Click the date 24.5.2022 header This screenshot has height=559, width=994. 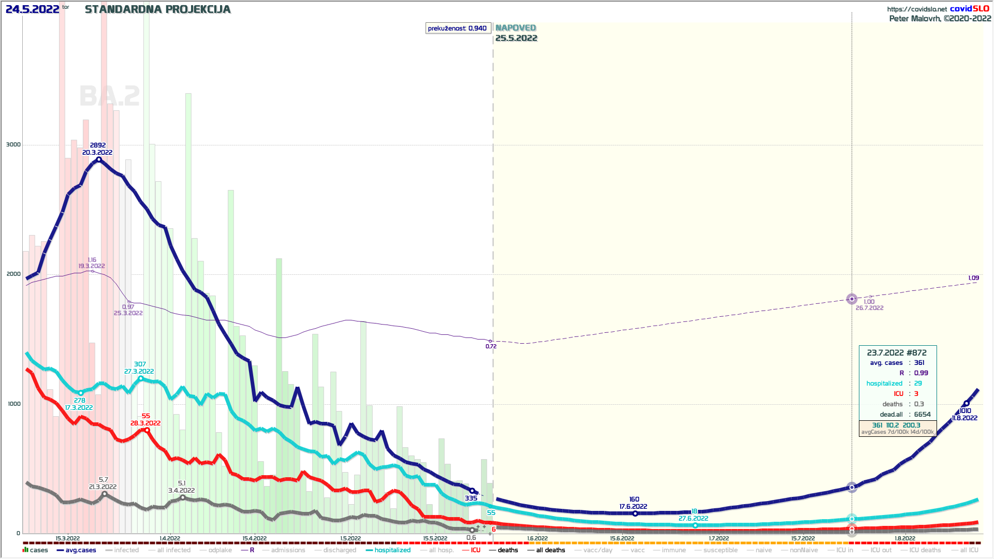tap(32, 9)
